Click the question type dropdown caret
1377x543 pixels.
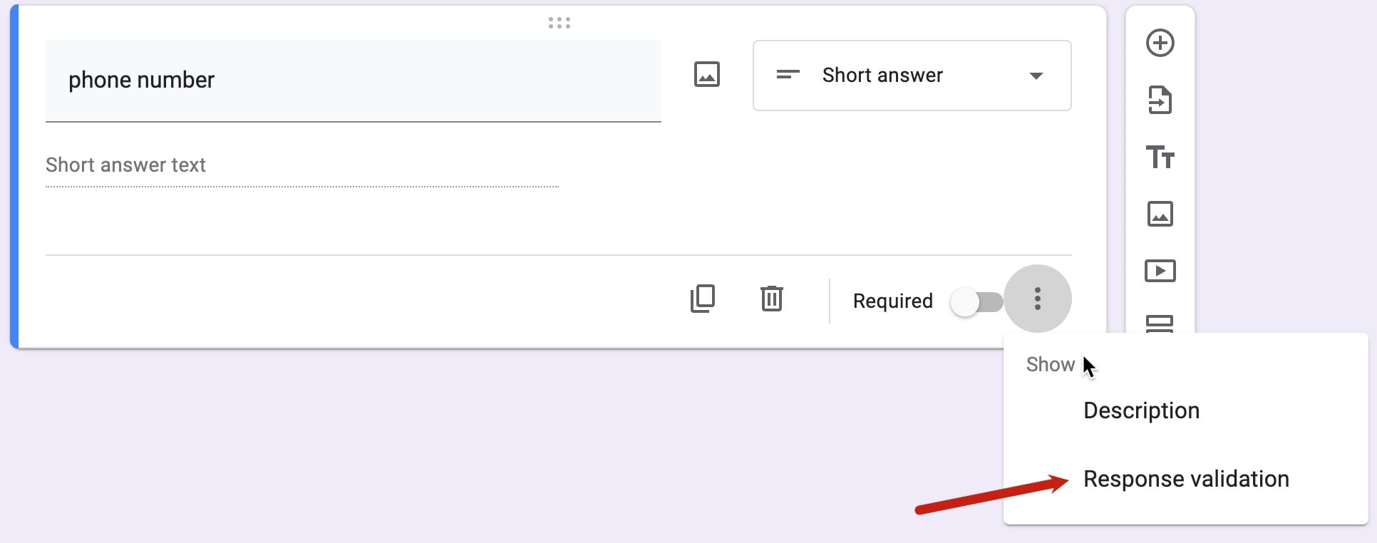(1038, 76)
